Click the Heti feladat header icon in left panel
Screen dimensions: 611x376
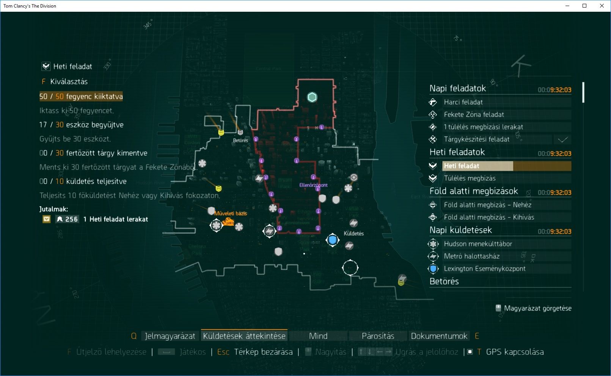46,67
